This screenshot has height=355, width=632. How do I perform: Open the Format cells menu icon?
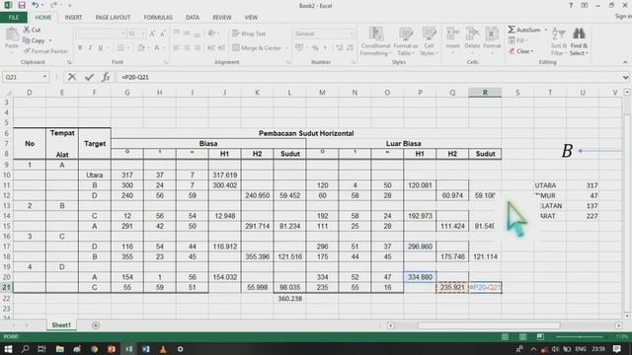click(492, 35)
